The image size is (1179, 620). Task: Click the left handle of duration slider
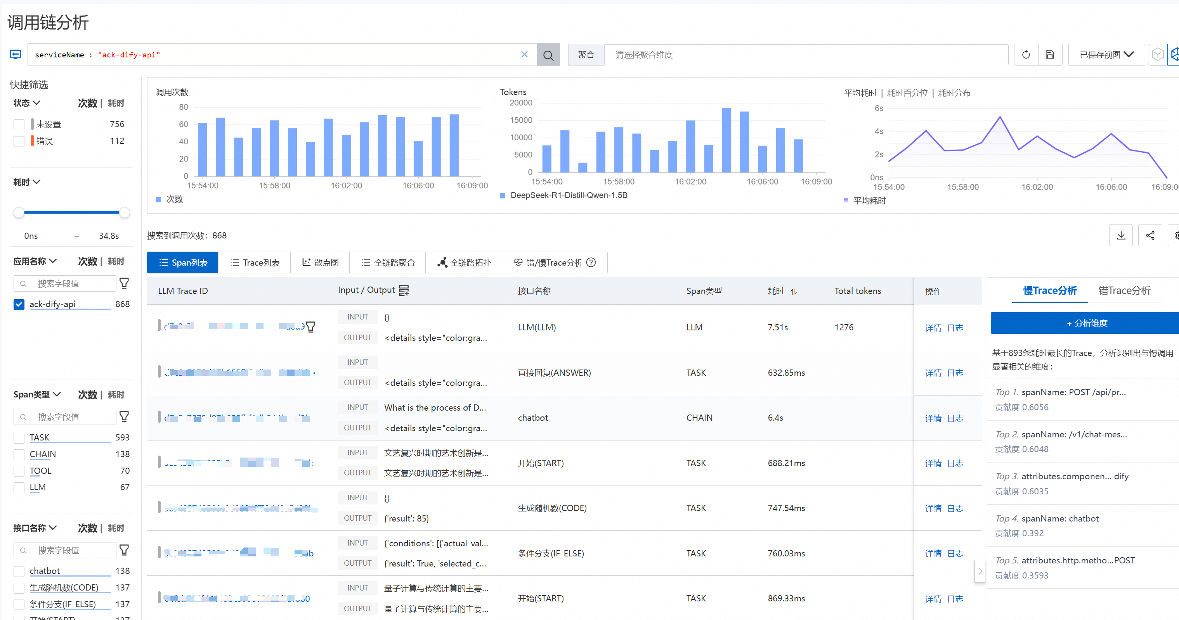(19, 212)
